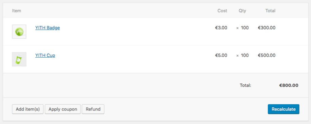The width and height of the screenshot is (311, 124).
Task: Click the €300.00 line total
Action: (x=266, y=28)
